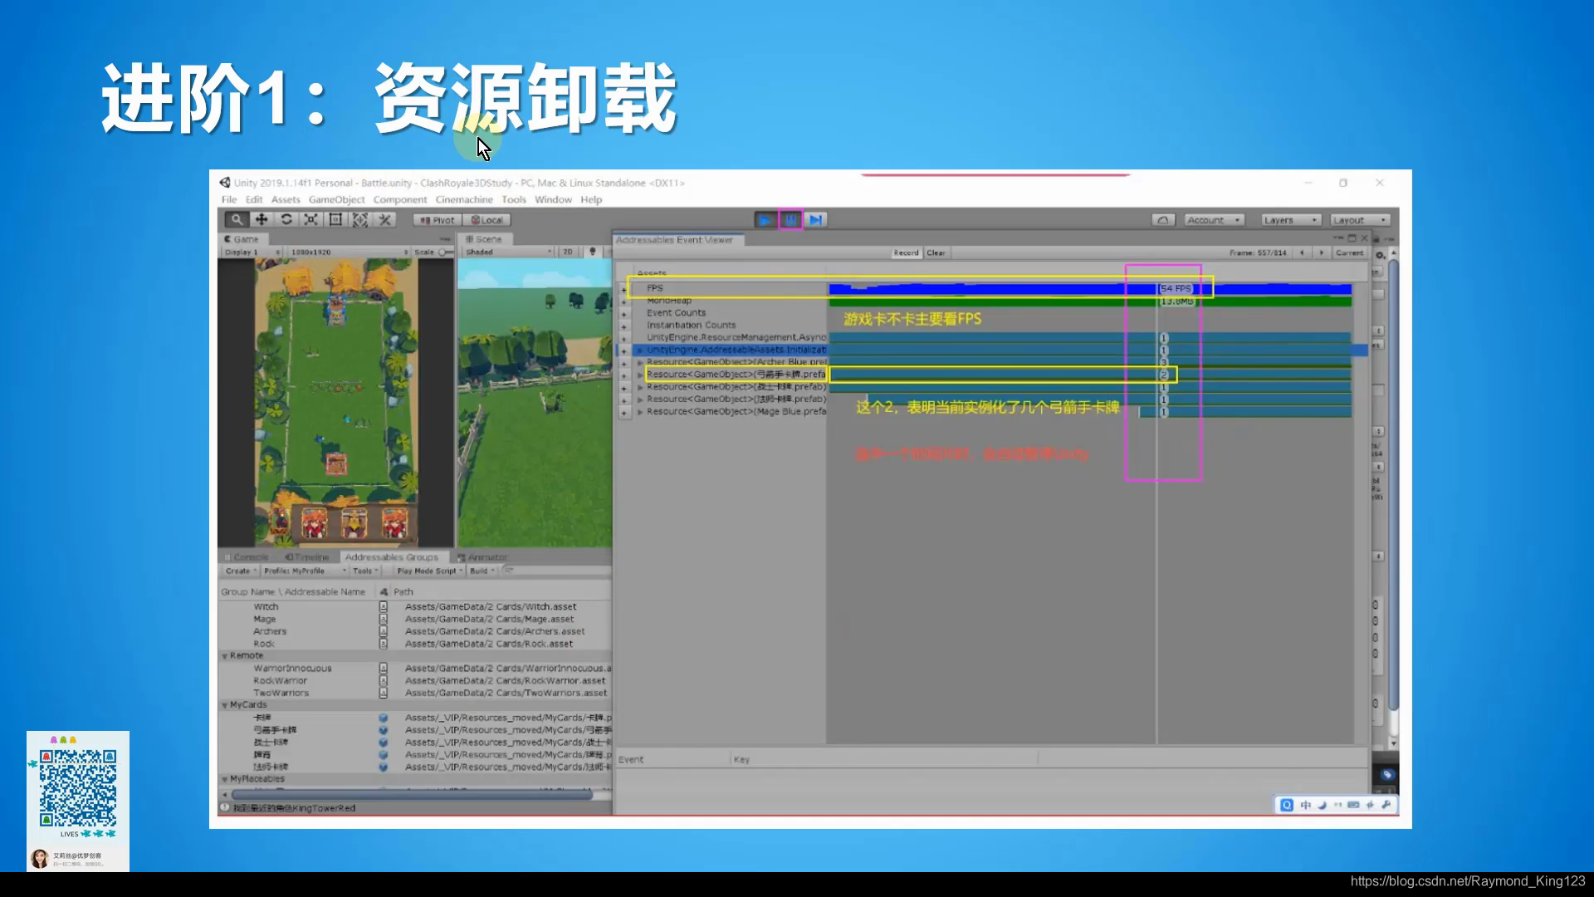Open the Help menu
1594x897 pixels.
591,199
